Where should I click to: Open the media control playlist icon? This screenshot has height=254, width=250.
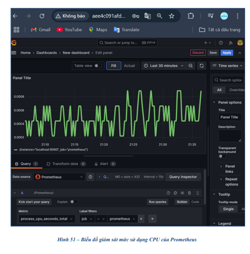tap(211, 16)
